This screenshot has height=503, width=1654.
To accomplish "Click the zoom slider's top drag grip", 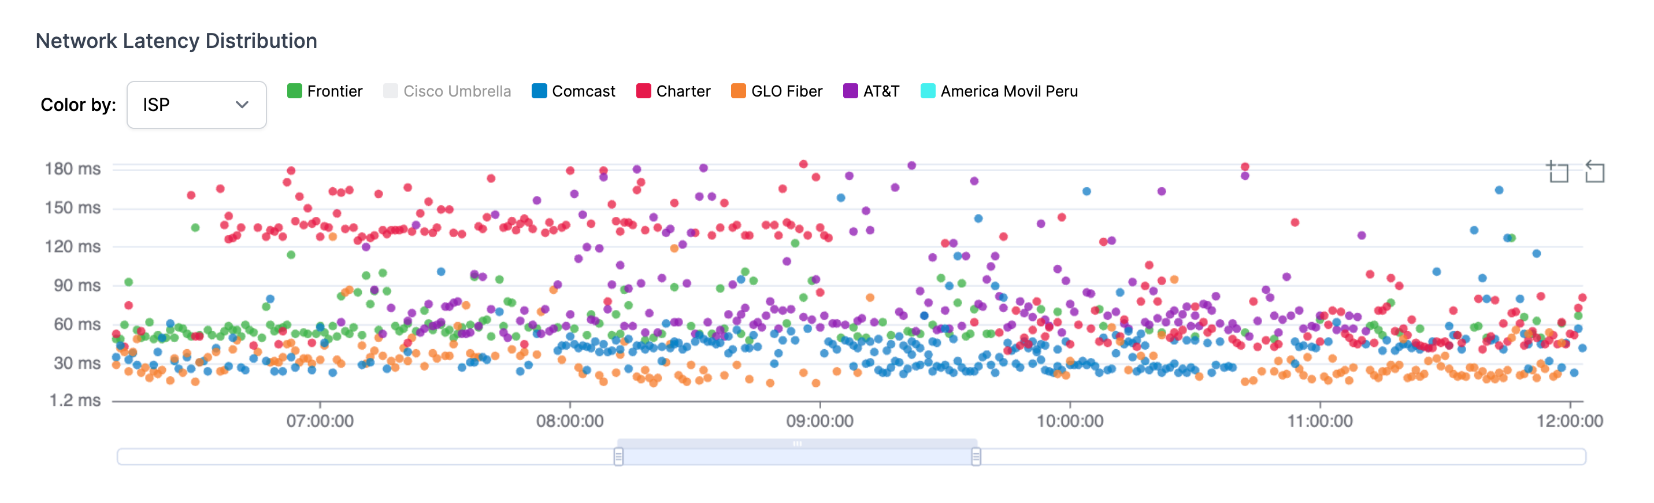I will pyautogui.click(x=797, y=443).
